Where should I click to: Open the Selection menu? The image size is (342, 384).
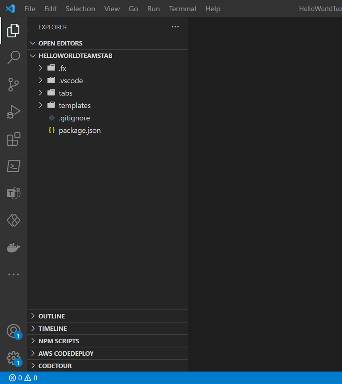click(x=80, y=8)
